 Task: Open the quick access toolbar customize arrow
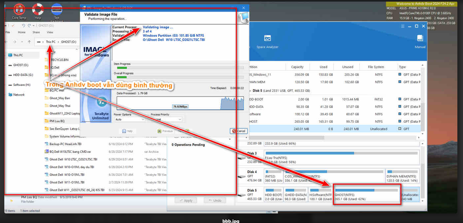point(33,26)
